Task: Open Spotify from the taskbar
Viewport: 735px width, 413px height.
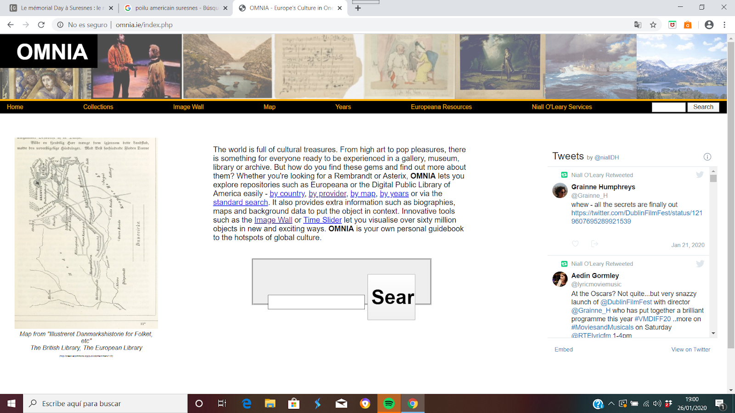Action: tap(389, 403)
